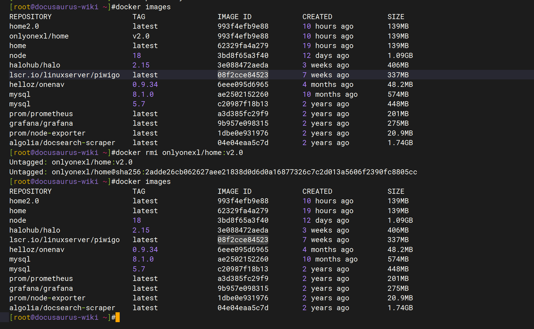Click prom/prometheus in the first listing
Image resolution: width=534 pixels, height=329 pixels.
click(x=41, y=114)
